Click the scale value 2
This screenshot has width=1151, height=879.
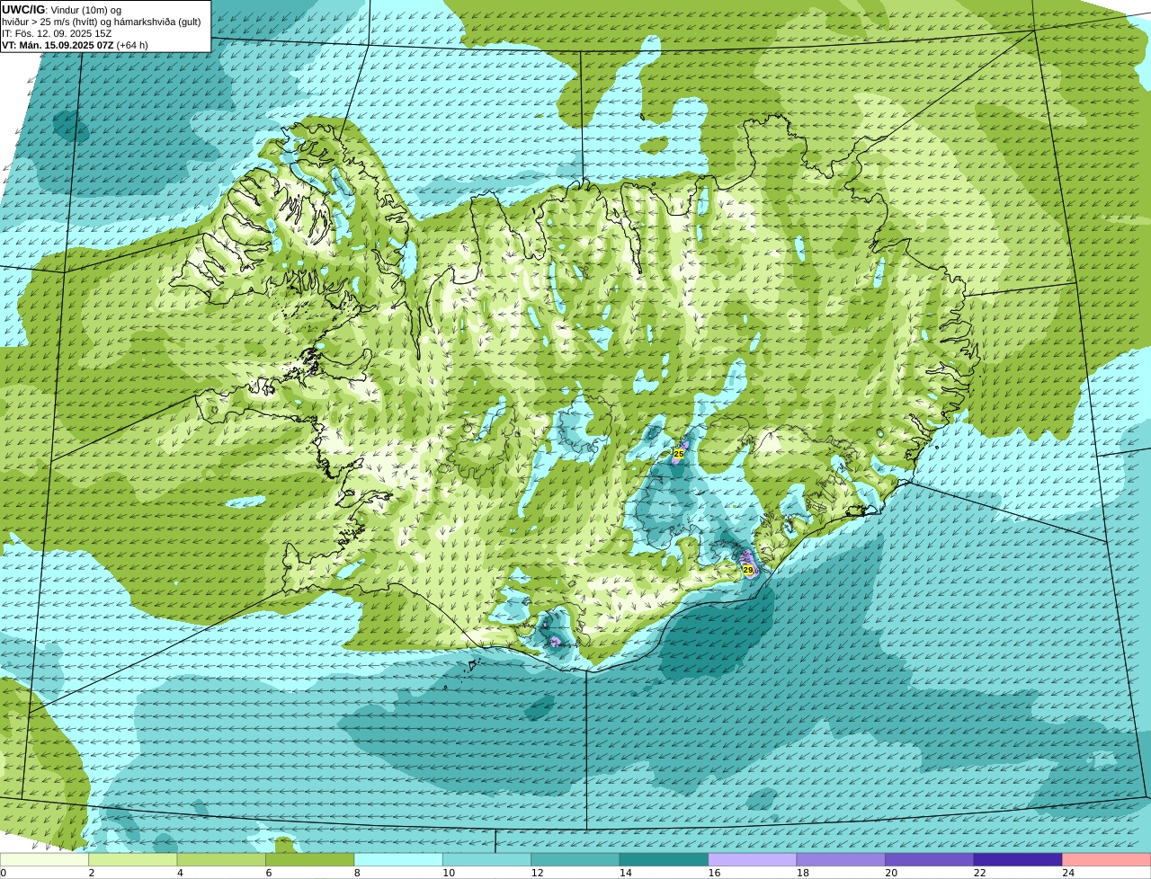92,873
